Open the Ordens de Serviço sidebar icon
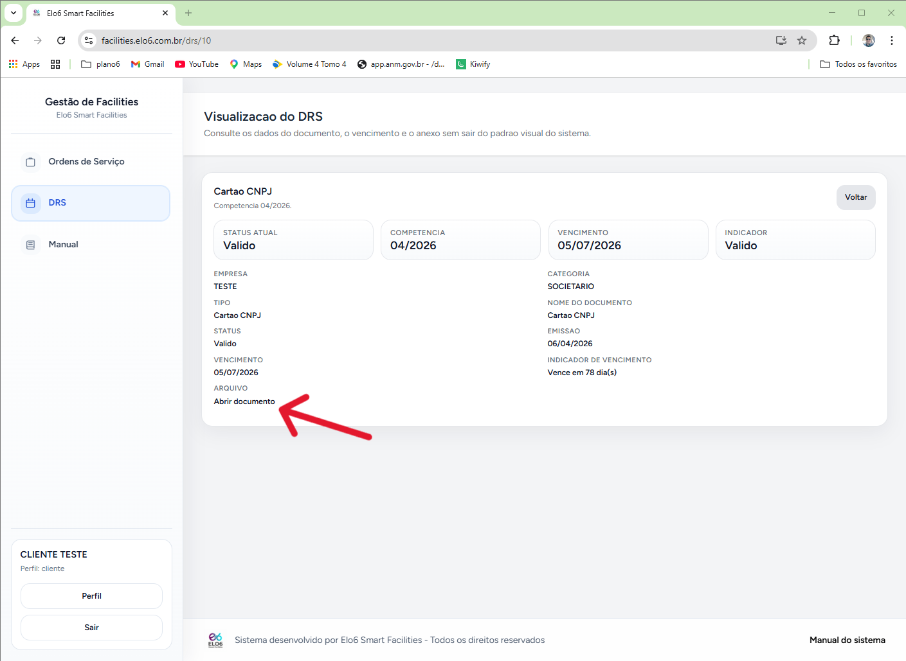This screenshot has width=906, height=661. pyautogui.click(x=30, y=162)
